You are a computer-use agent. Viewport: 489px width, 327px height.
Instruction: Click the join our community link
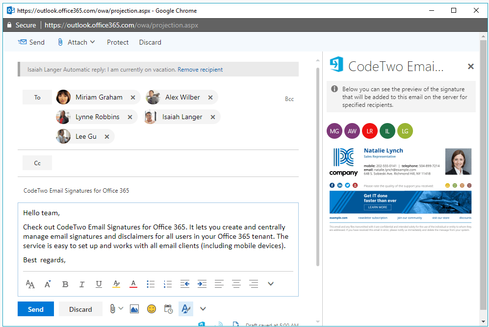(410, 218)
